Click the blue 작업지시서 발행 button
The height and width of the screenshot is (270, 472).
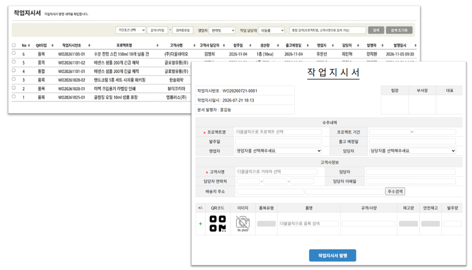(x=333, y=255)
